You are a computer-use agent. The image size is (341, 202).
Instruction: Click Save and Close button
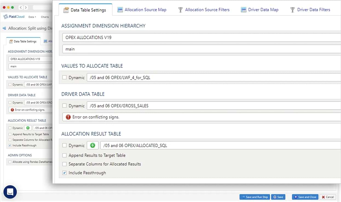point(305,197)
